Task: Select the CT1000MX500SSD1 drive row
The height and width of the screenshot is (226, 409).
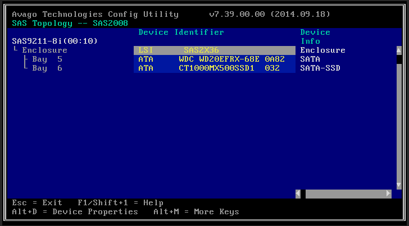Action: coord(215,68)
